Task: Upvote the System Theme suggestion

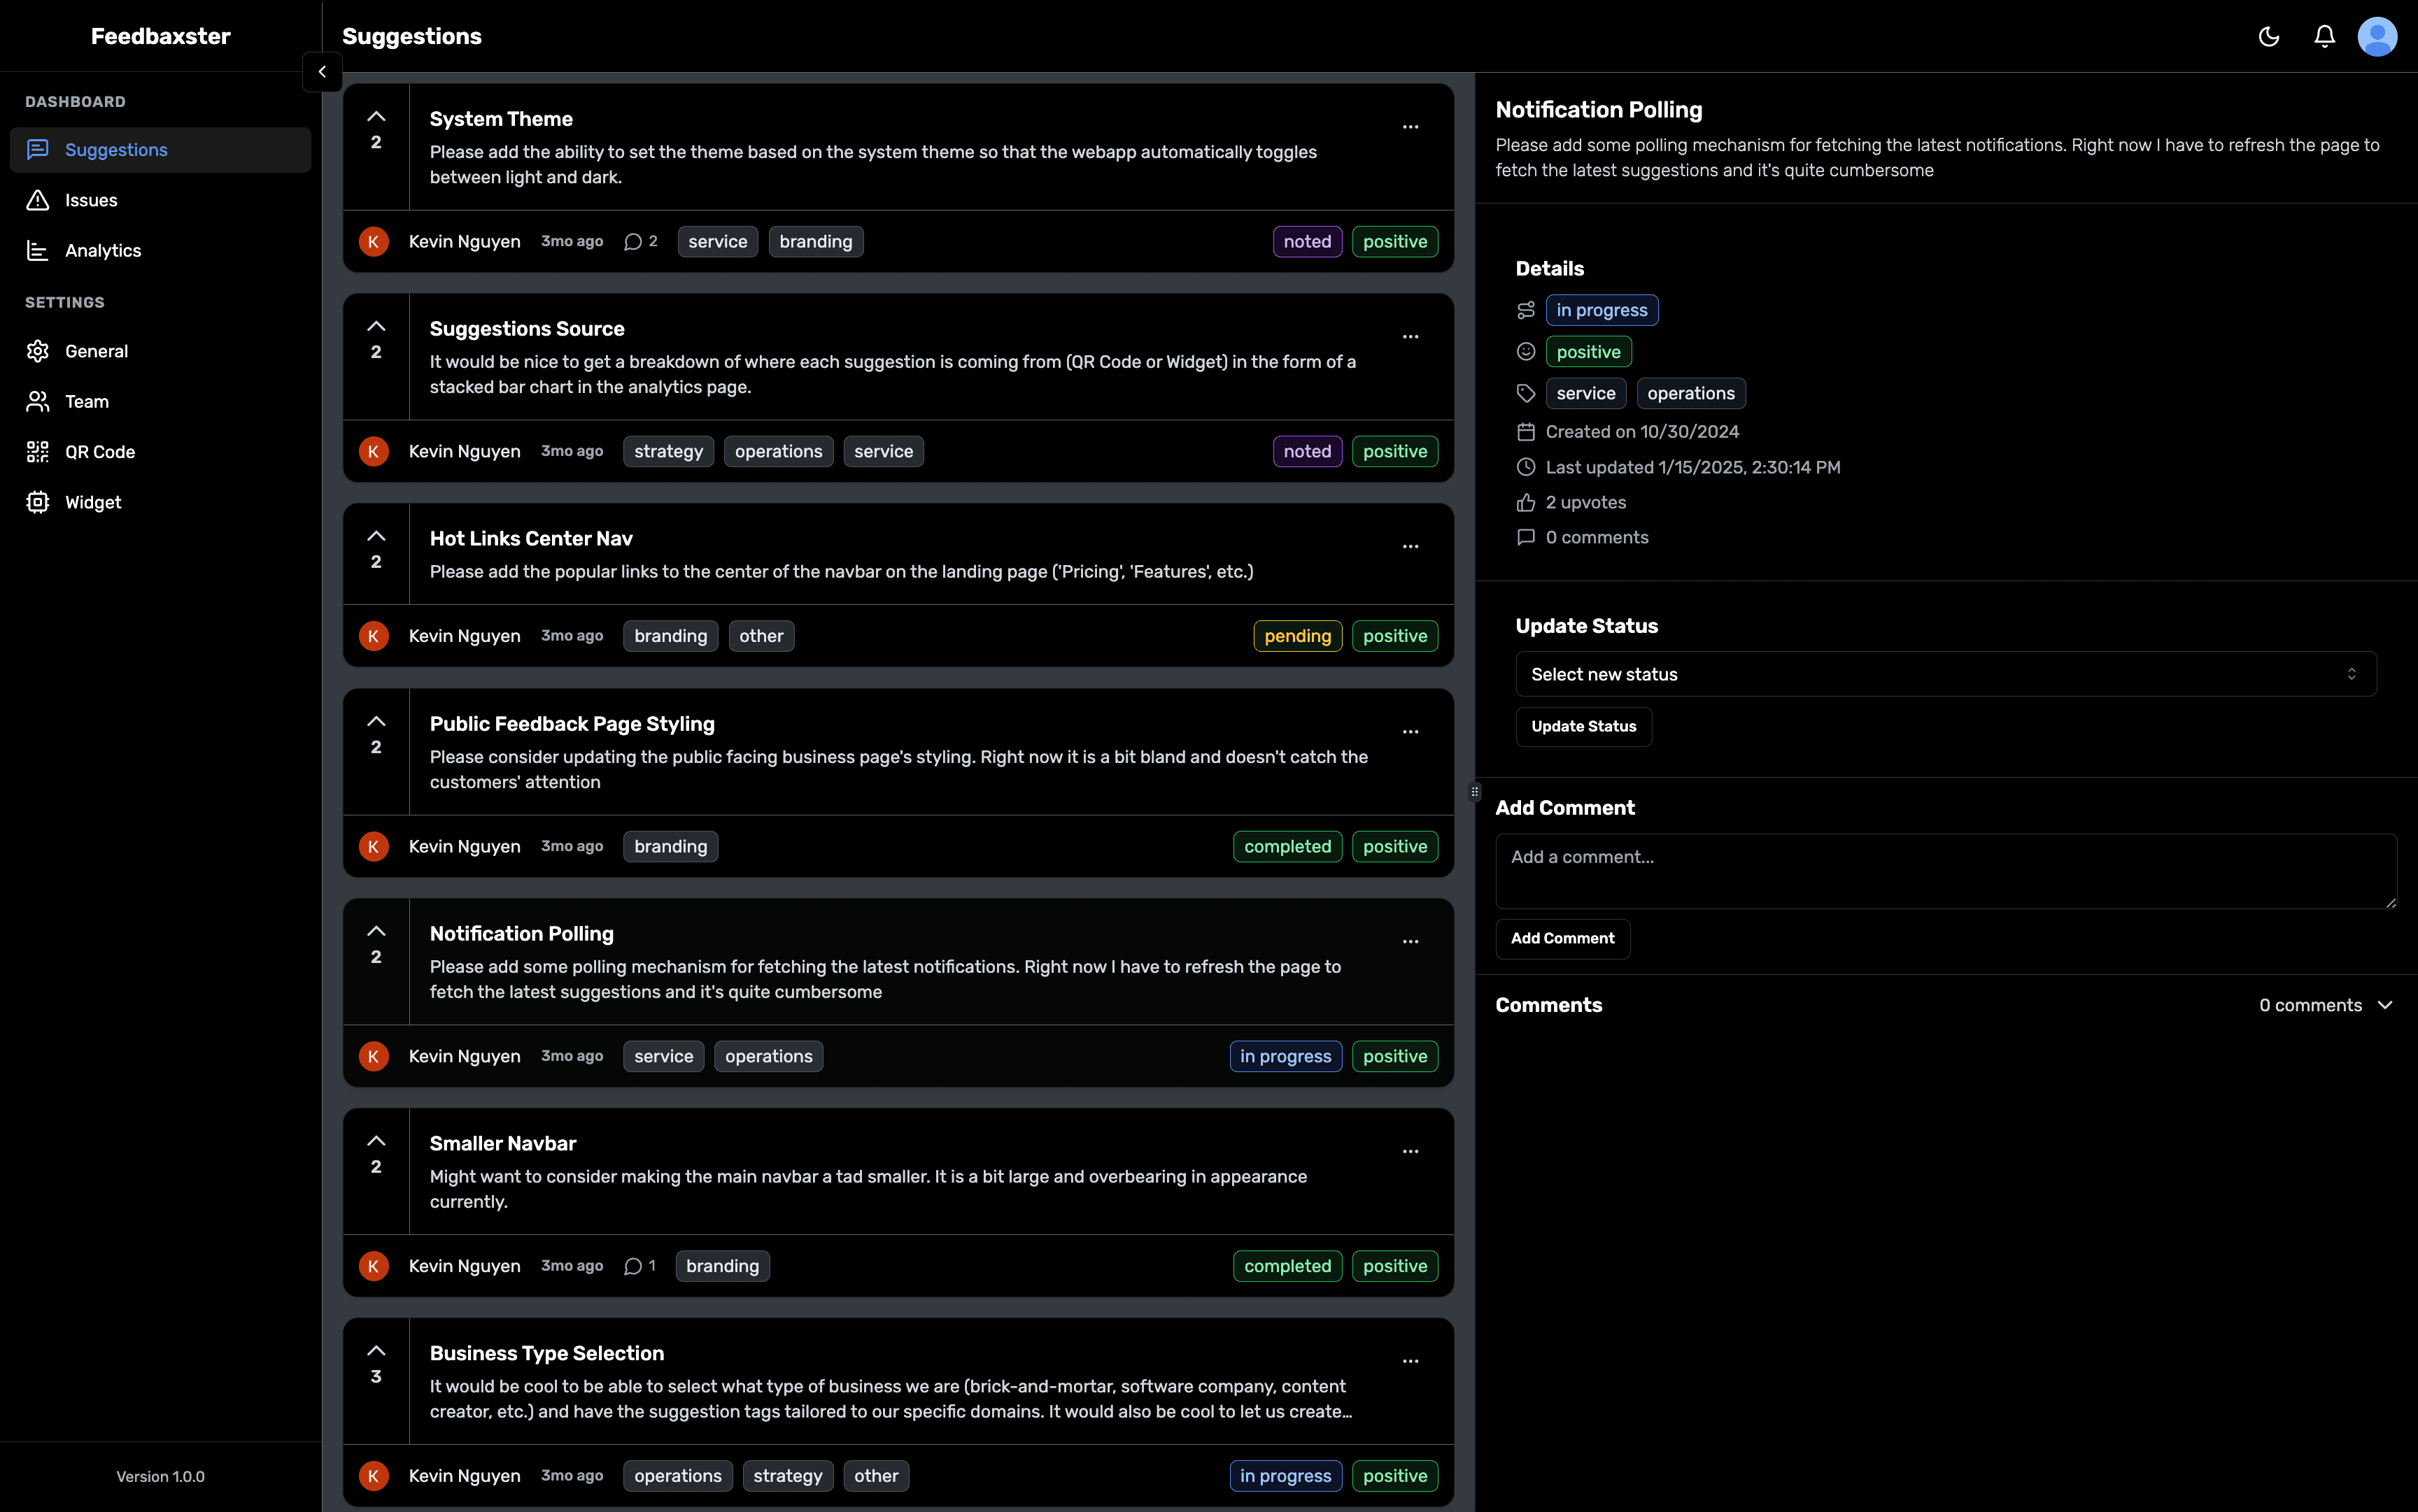Action: 376,117
